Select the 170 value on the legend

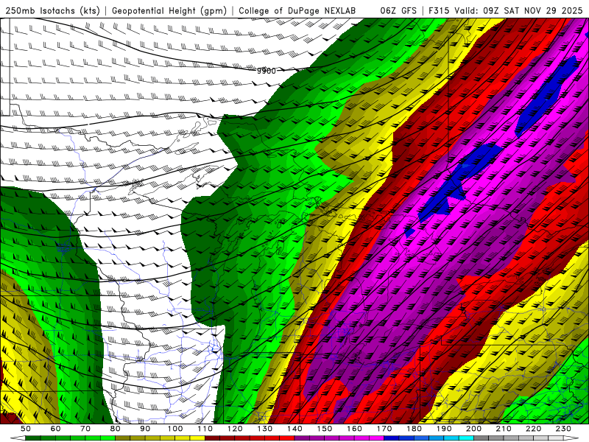coord(384,429)
